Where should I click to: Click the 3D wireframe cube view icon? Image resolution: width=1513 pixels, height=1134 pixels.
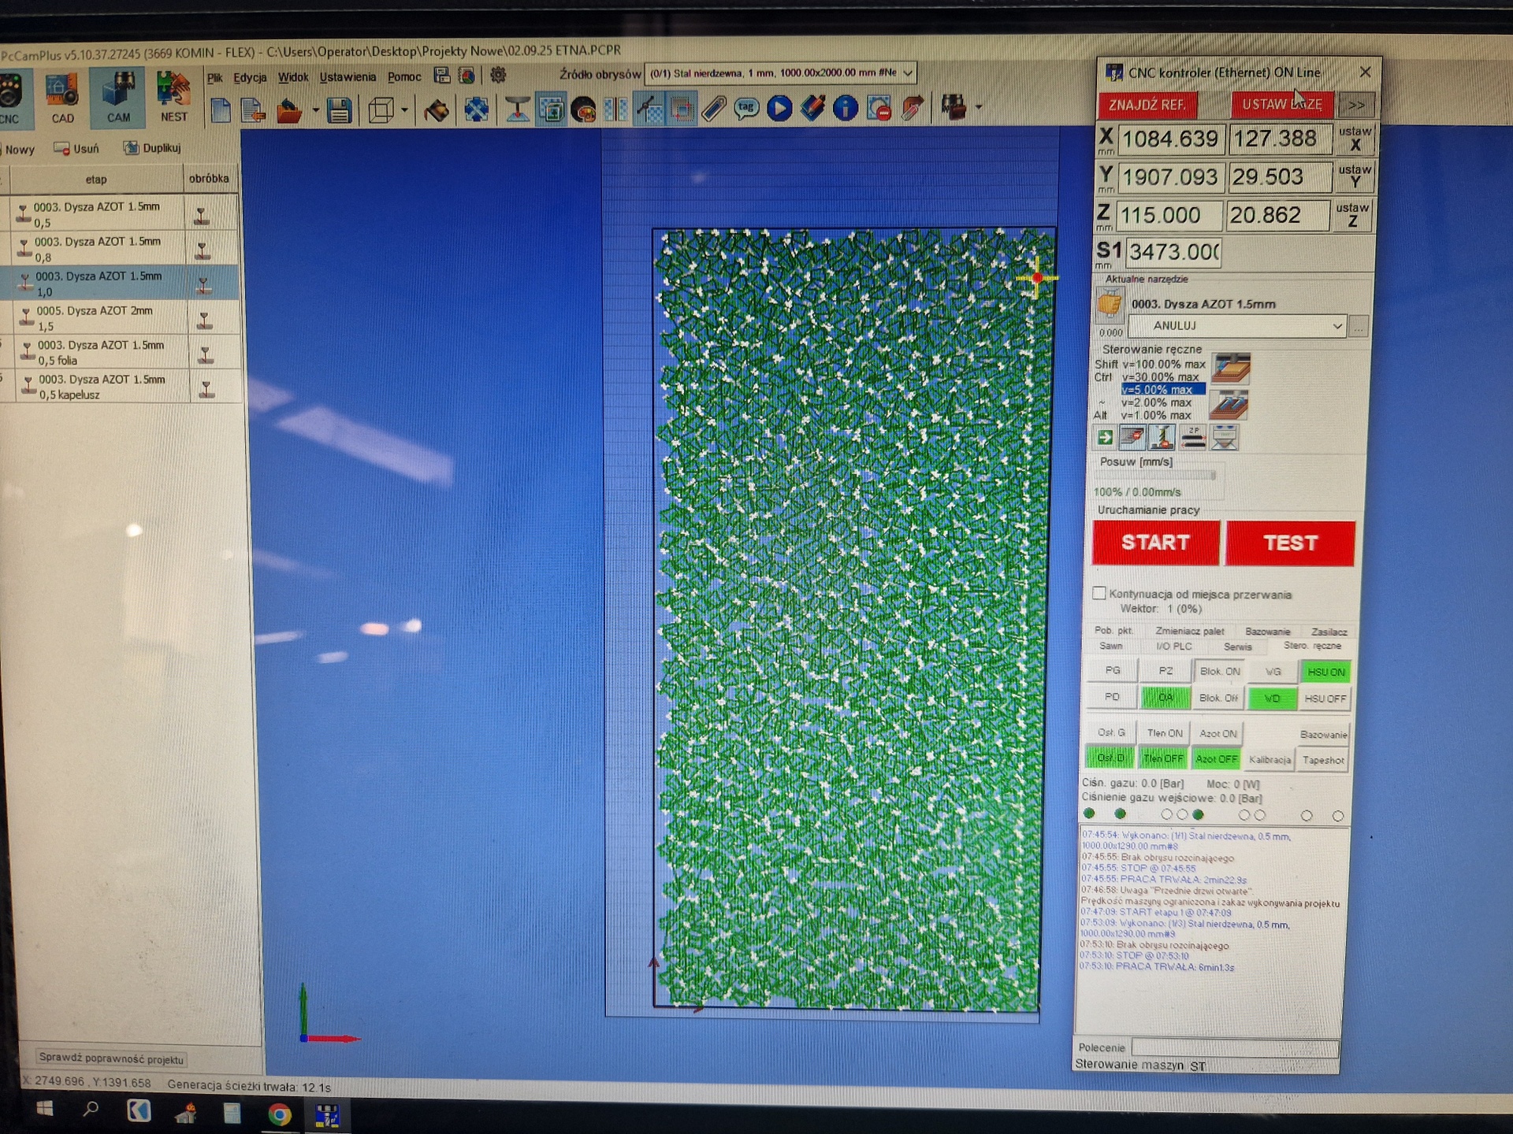tap(382, 110)
